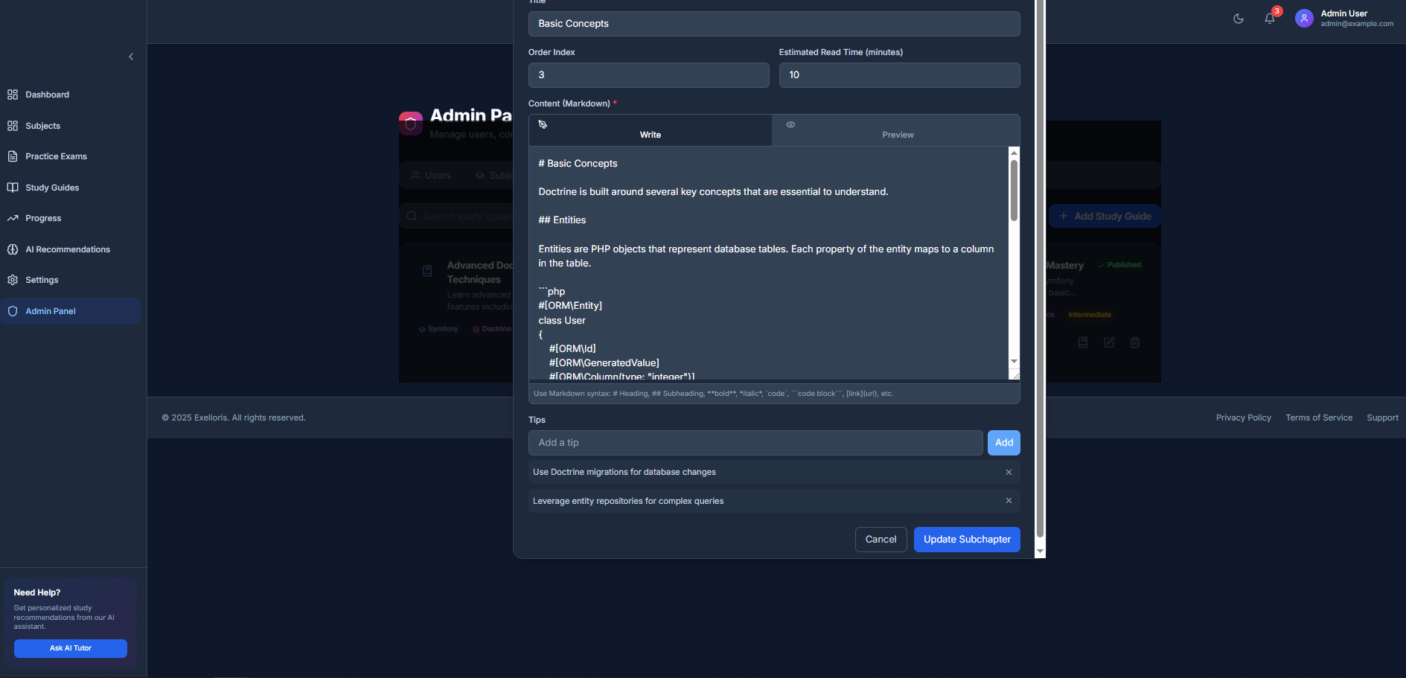
Task: Collapse the sidebar with the chevron icon
Action: 131,57
